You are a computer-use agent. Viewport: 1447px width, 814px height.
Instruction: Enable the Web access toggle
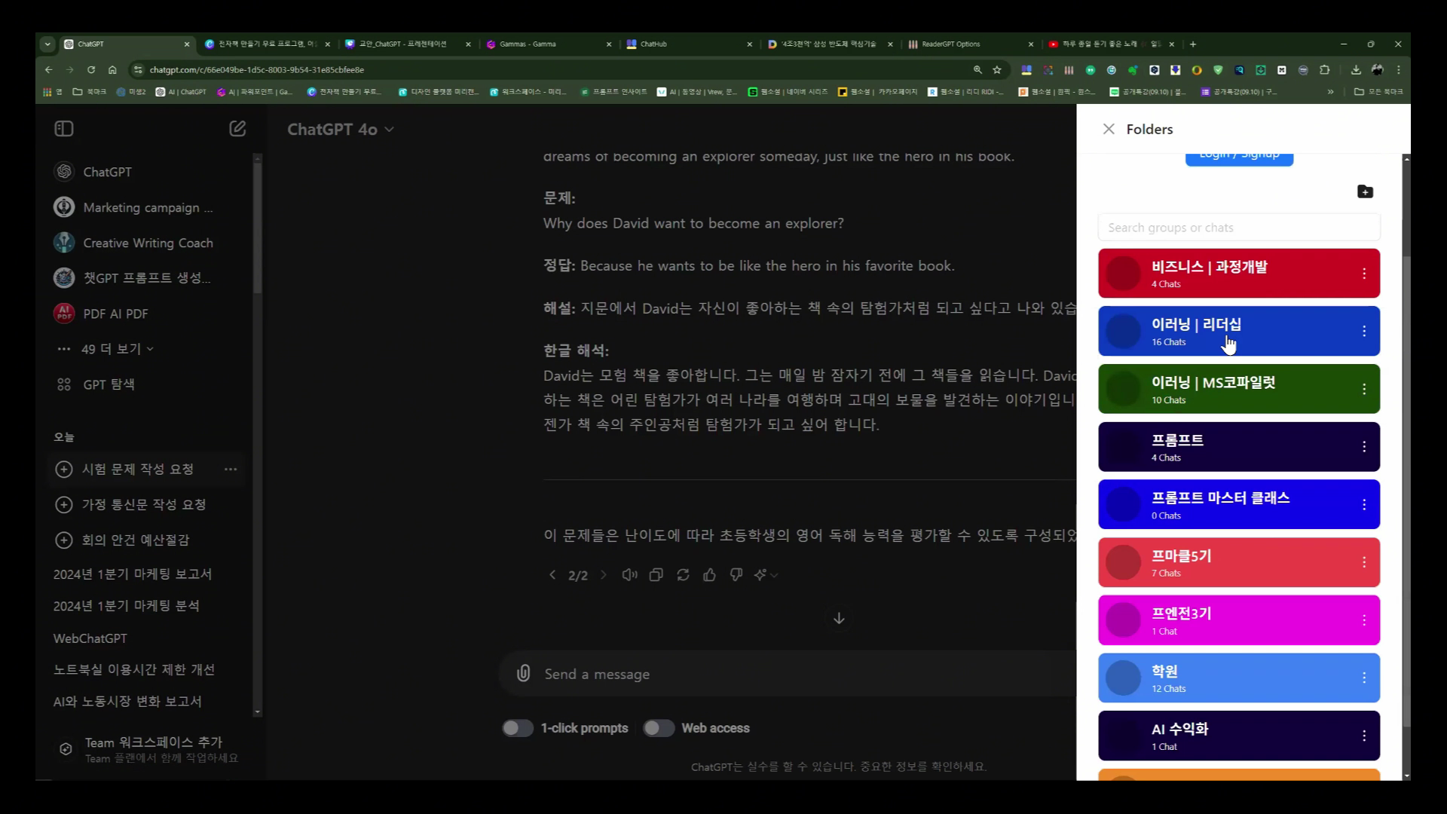point(659,727)
